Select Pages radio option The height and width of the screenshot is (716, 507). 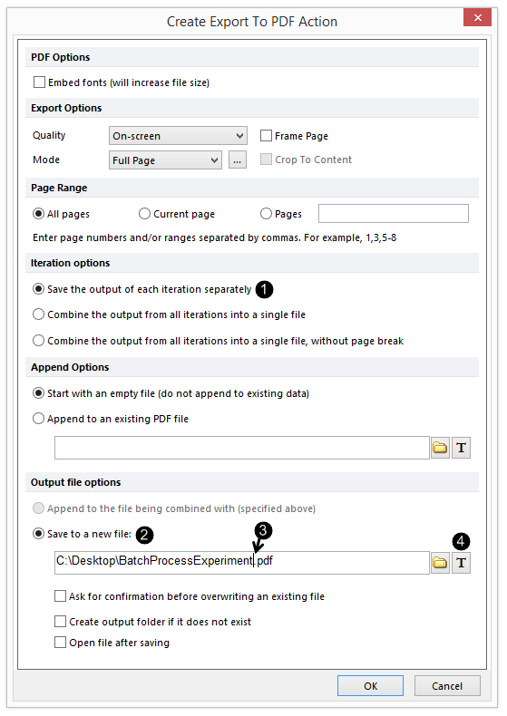tap(266, 214)
